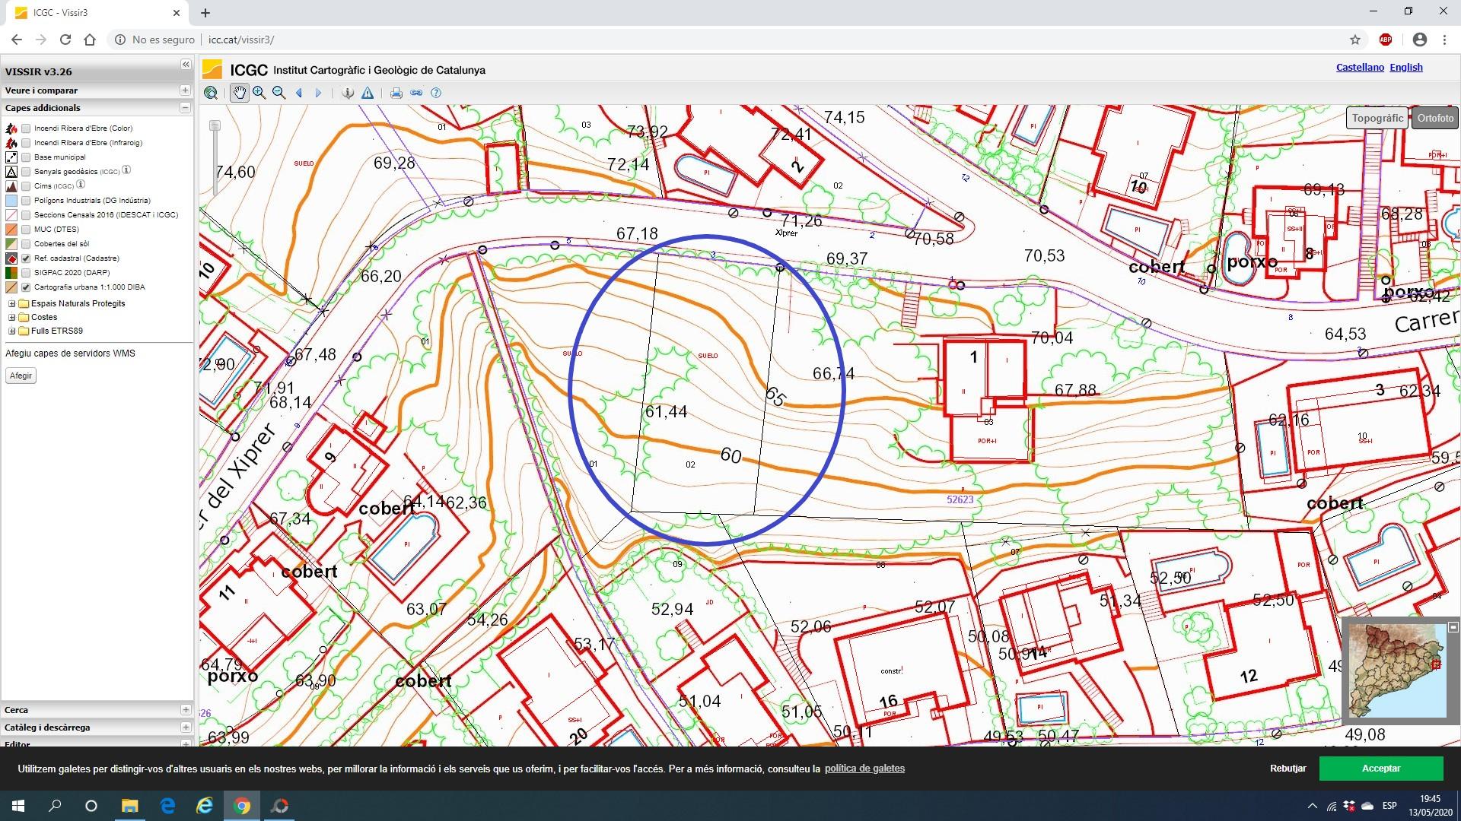Screen dimensions: 1461x821
Task: Activate the zoom out magnifier tool
Action: click(279, 93)
